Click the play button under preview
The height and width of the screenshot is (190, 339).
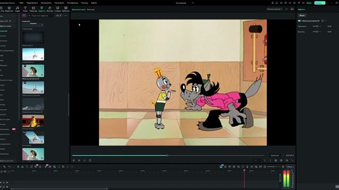pos(79,160)
